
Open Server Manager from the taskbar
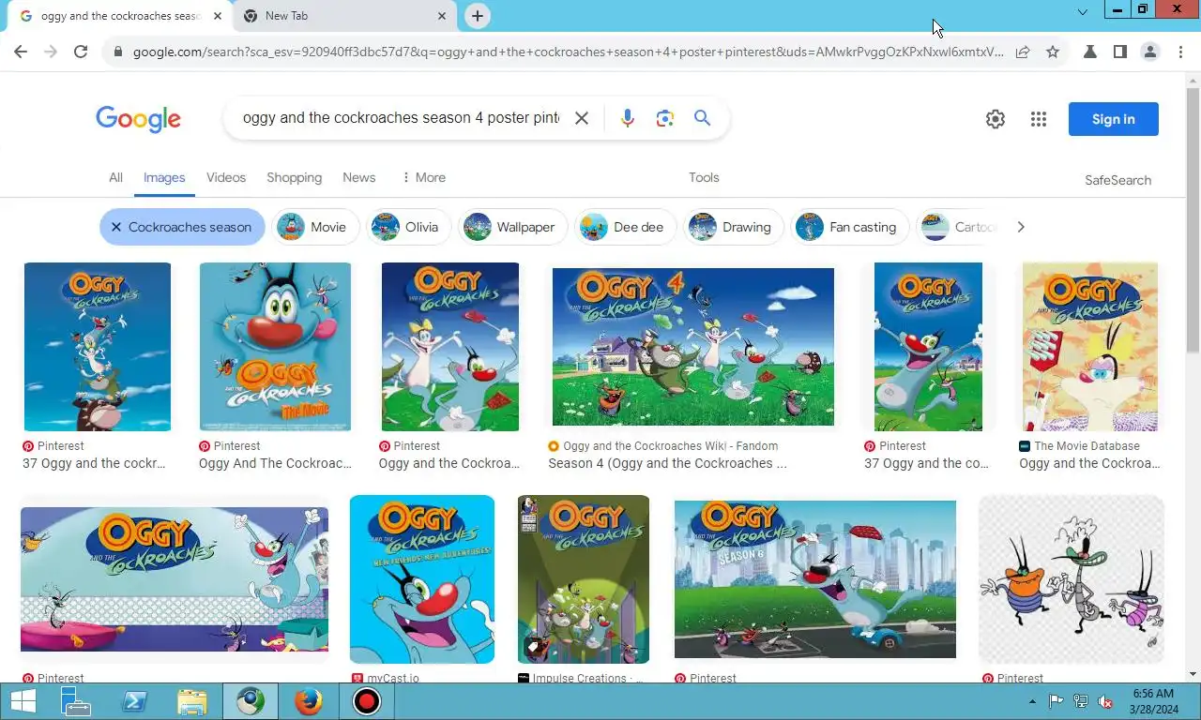(76, 701)
